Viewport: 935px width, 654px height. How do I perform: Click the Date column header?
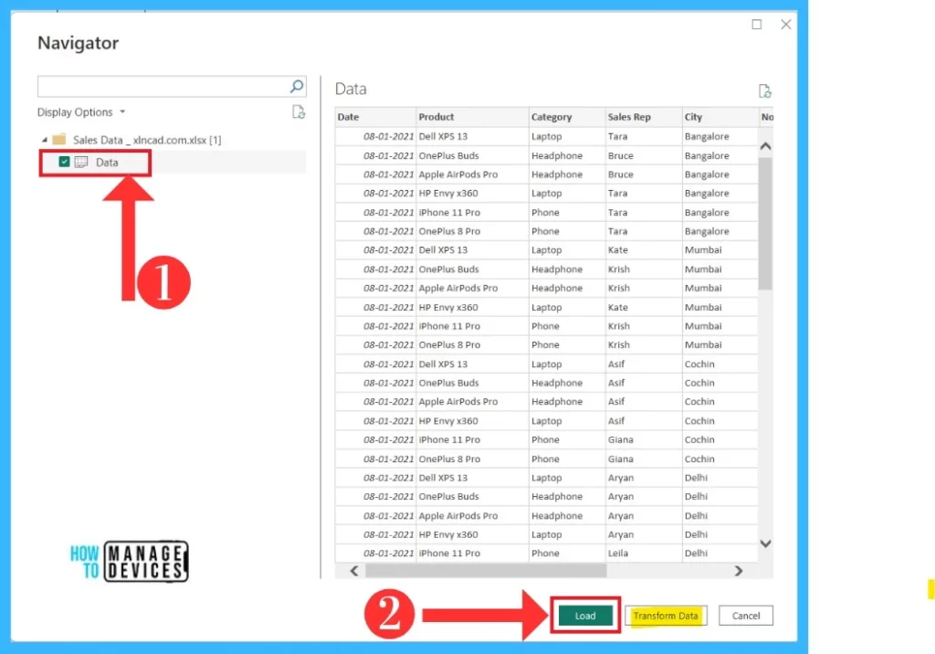pyautogui.click(x=375, y=117)
